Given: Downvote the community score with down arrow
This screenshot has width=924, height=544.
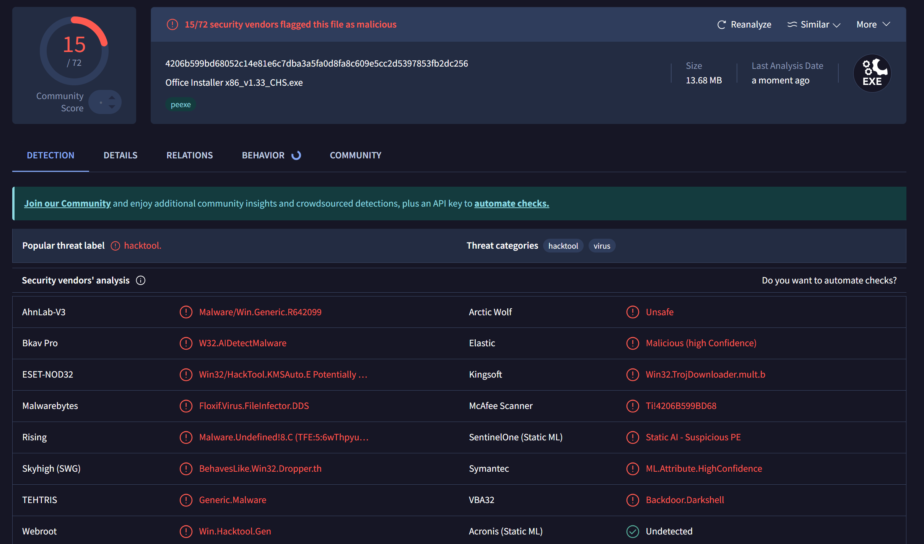Looking at the screenshot, I should pos(112,107).
